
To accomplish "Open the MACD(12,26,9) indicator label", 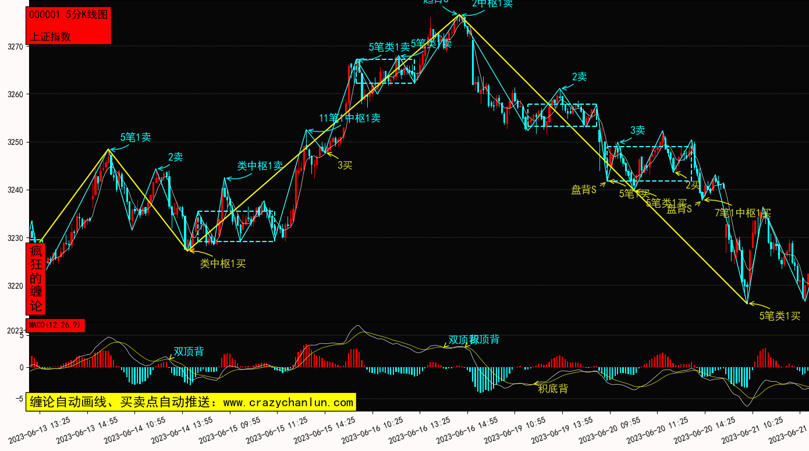I will click(x=55, y=325).
